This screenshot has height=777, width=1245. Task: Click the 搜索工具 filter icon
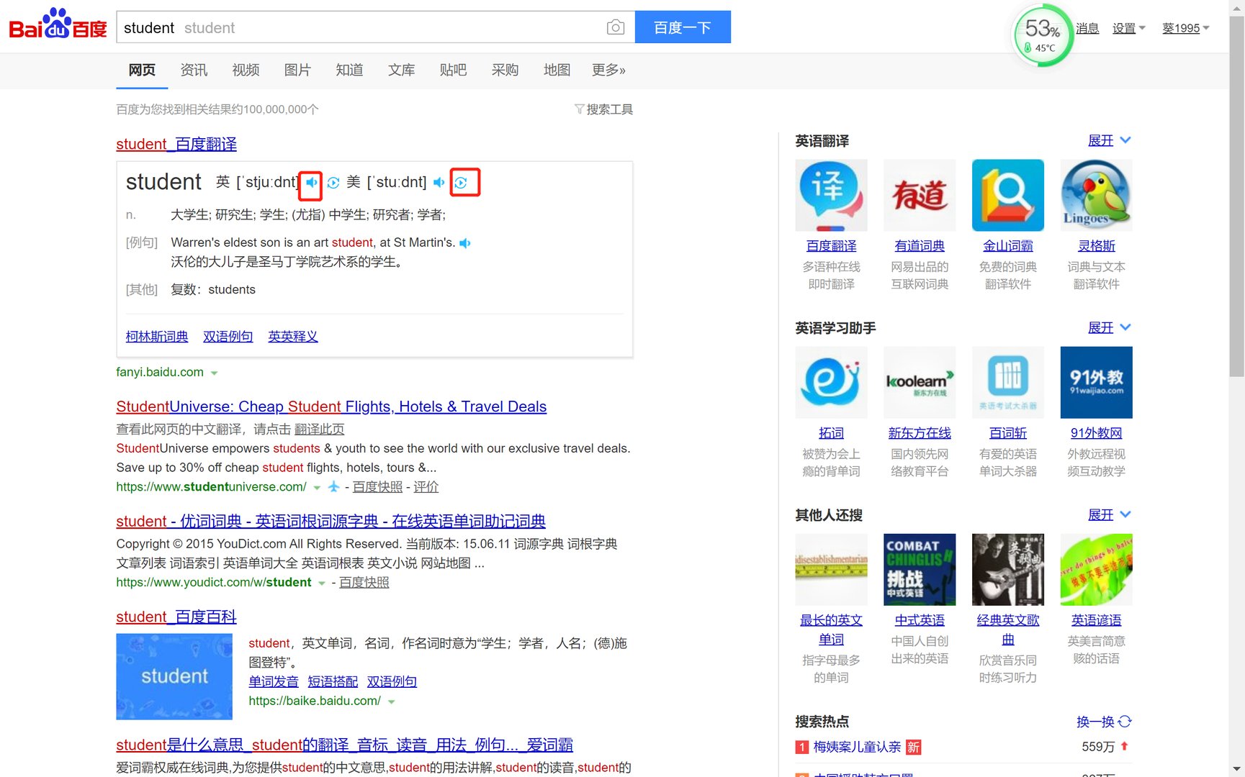tap(579, 109)
